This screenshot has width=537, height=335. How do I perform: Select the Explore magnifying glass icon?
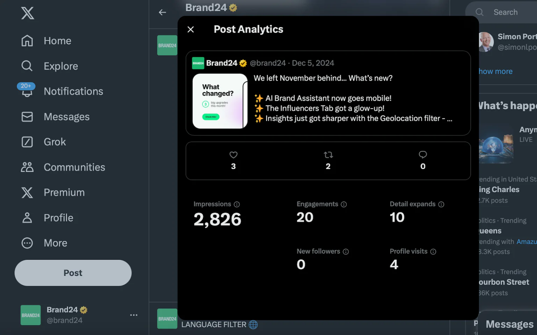point(27,66)
